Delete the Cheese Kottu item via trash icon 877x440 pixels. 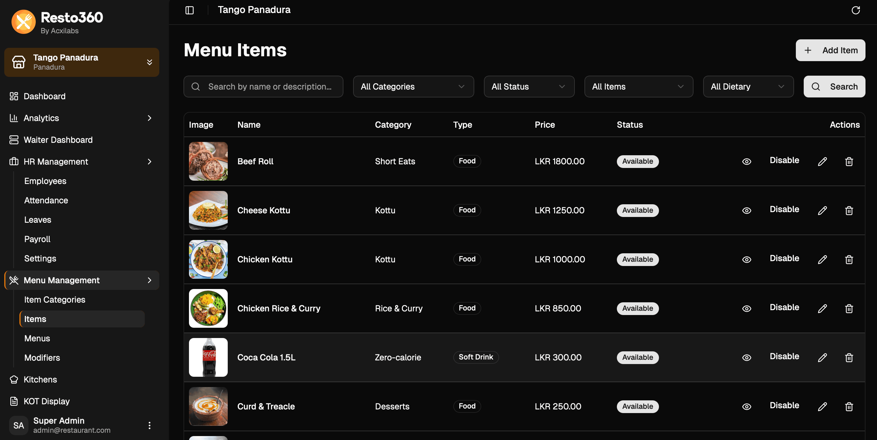849,210
